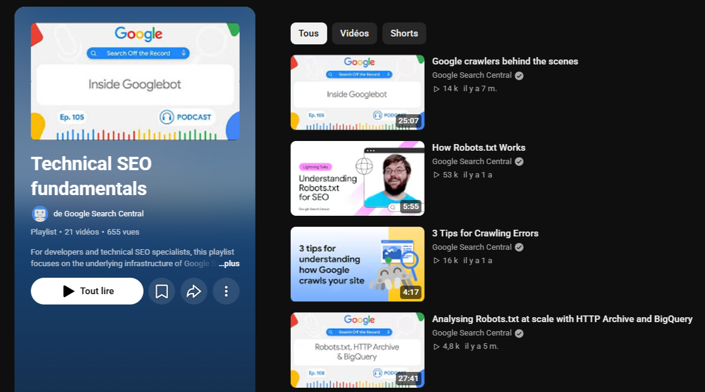This screenshot has width=705, height=392.
Task: Click the '4,8 k' view count text
Action: click(x=451, y=346)
